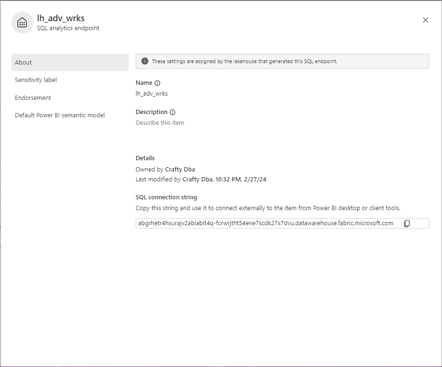Click the 'SQL connection string' heading
Image resolution: width=442 pixels, height=367 pixels.
[166, 197]
